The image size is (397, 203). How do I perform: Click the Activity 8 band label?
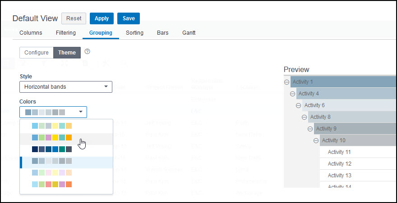[320, 117]
